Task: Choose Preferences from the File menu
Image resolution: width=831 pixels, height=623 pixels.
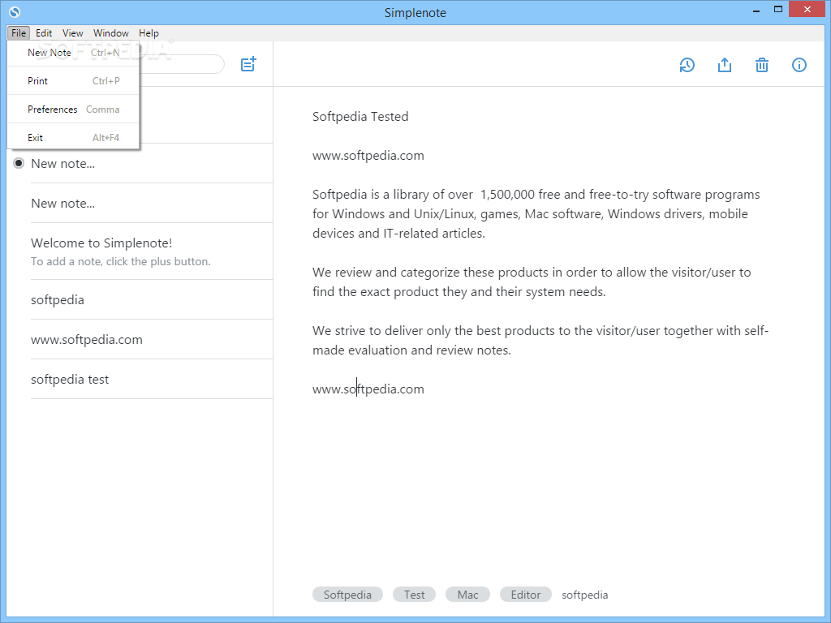Action: click(x=74, y=110)
